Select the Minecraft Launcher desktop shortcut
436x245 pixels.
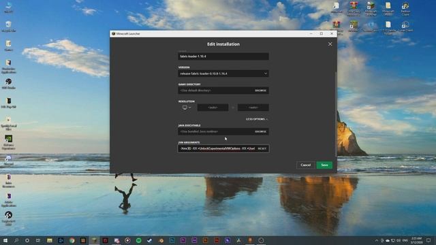click(x=371, y=8)
